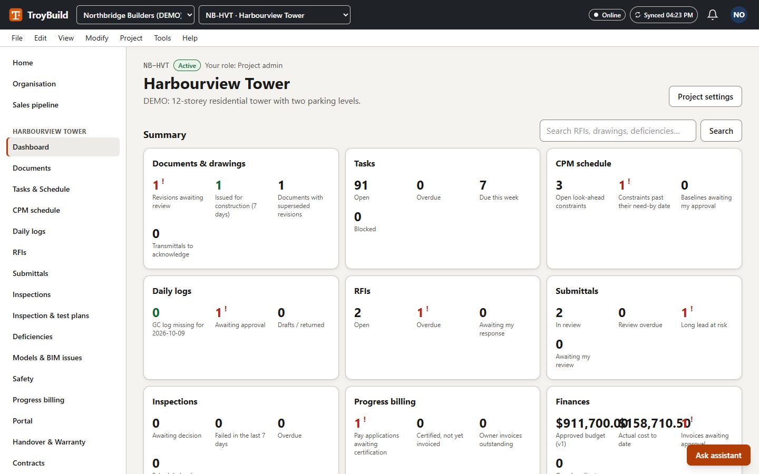The height and width of the screenshot is (474, 759).
Task: Open Daily logs Awaiting approval stat
Action: 241,317
